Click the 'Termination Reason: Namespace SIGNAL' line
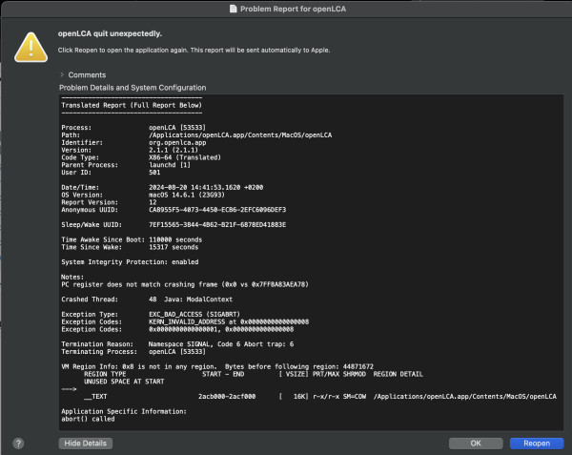This screenshot has width=572, height=455. [x=177, y=344]
